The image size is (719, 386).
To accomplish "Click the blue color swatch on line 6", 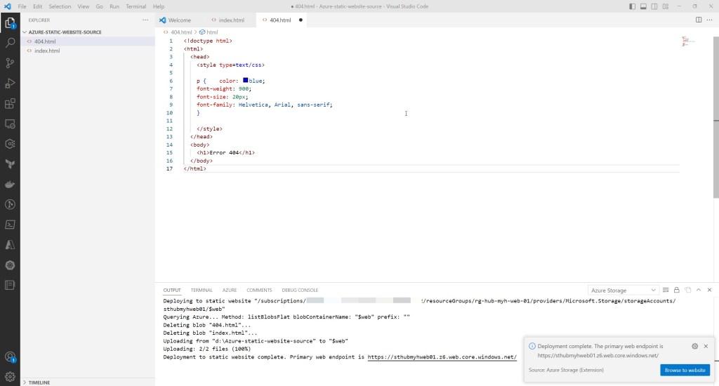I will 246,81.
